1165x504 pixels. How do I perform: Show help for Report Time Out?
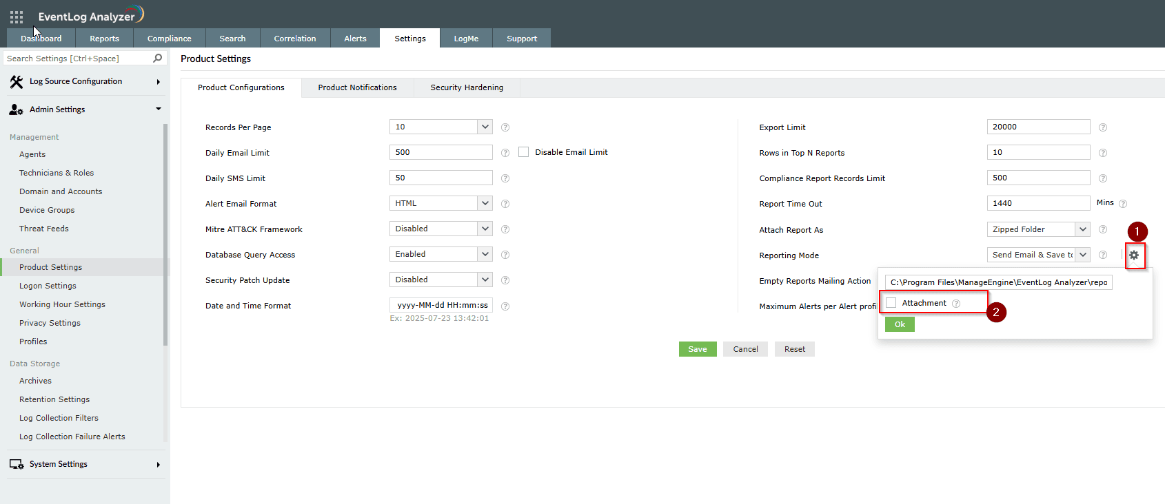coord(1123,204)
